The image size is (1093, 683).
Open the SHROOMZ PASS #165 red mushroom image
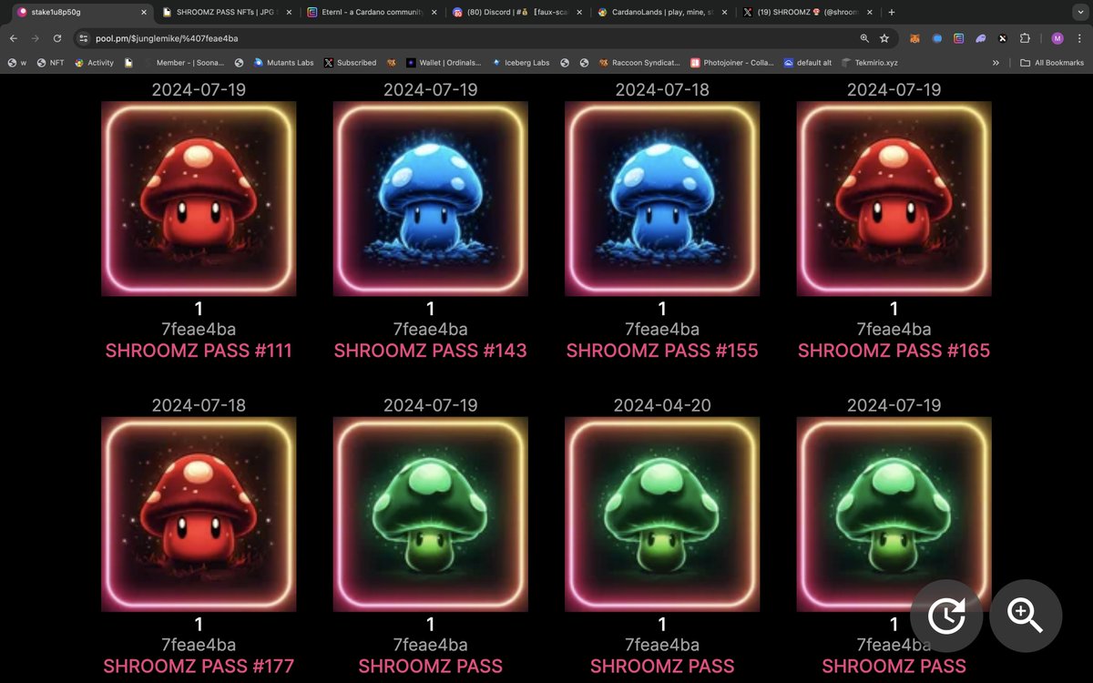click(894, 199)
